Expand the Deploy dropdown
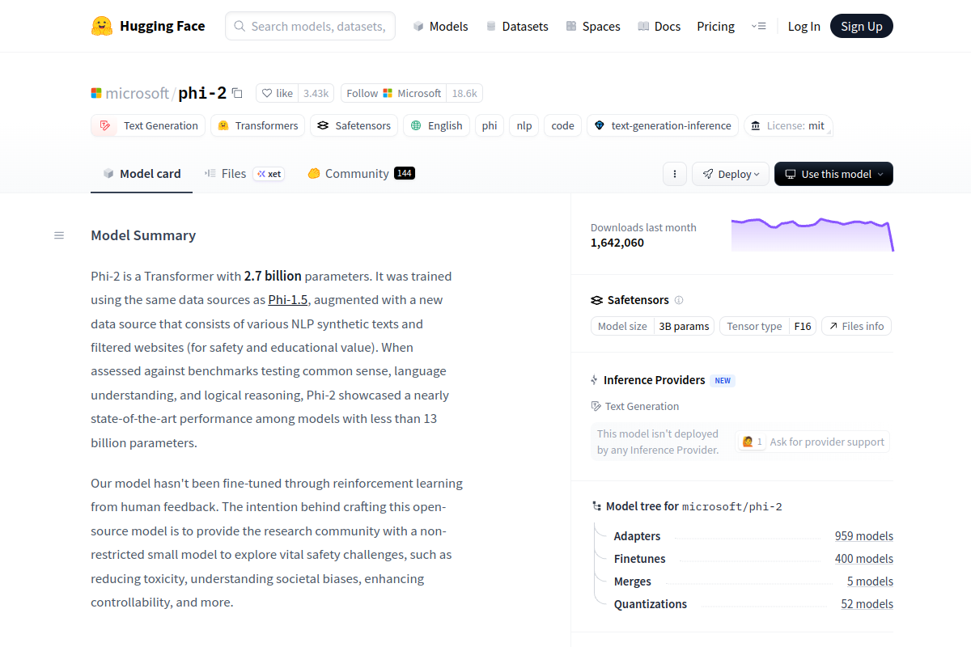The image size is (971, 647). point(730,174)
